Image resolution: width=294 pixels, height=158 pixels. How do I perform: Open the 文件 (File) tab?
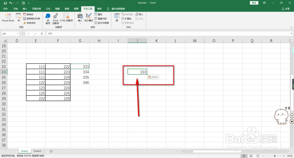5,9
